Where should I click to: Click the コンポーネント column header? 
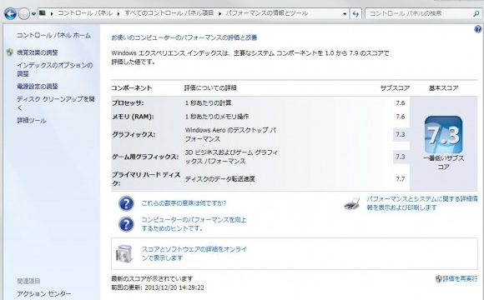(x=132, y=87)
